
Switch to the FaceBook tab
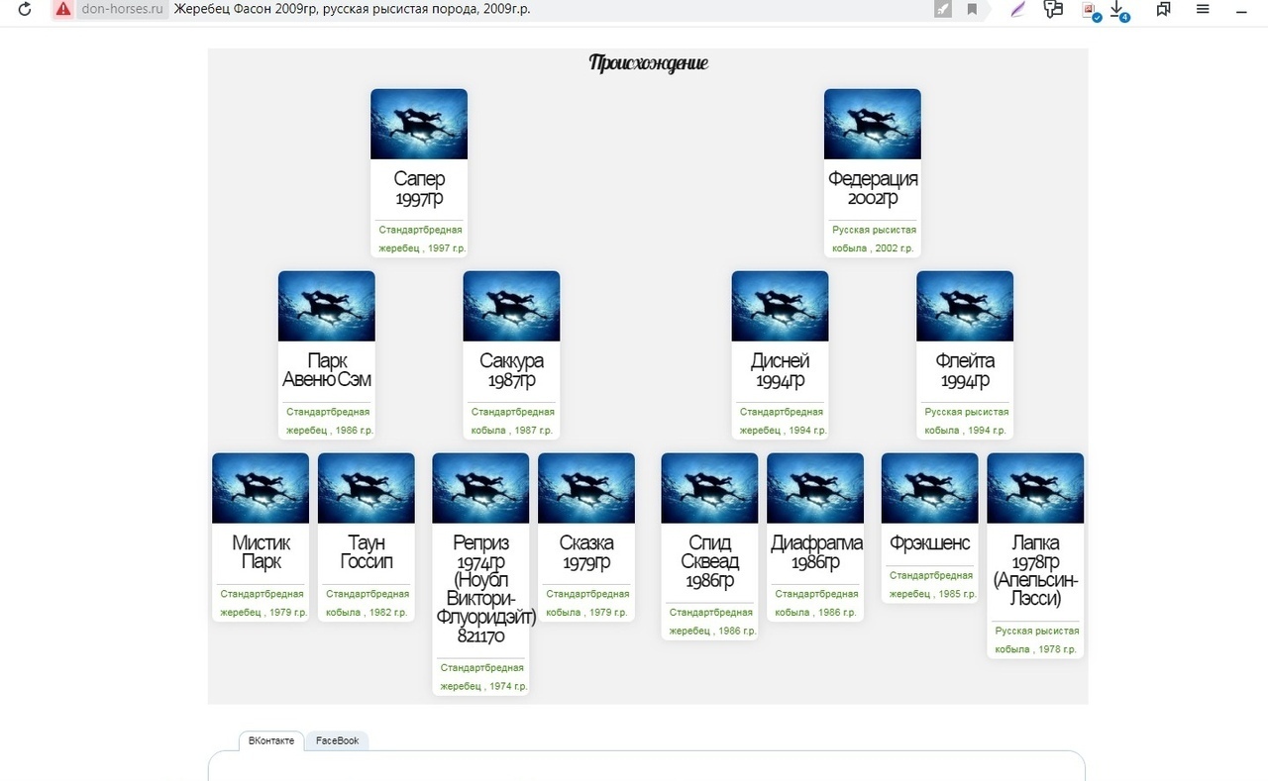click(x=337, y=740)
